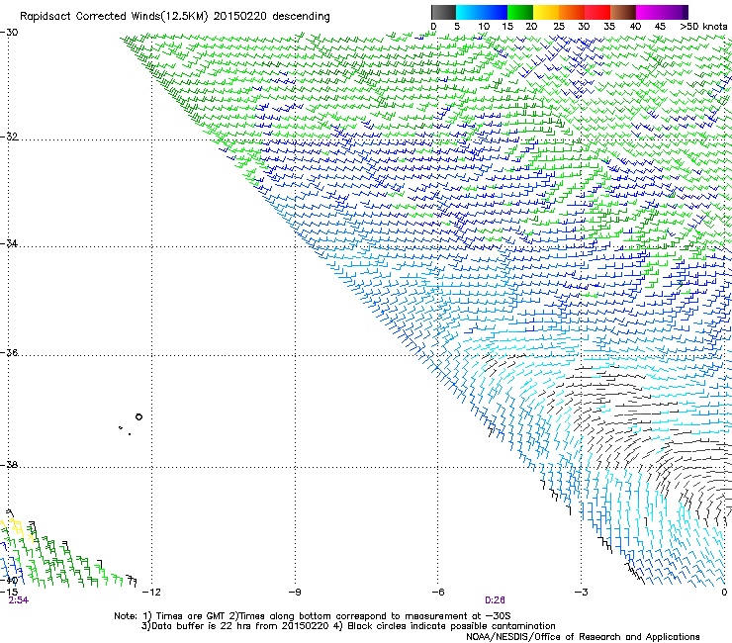
Task: Click the blue 10-15 knots legend swatch
Action: [x=495, y=13]
